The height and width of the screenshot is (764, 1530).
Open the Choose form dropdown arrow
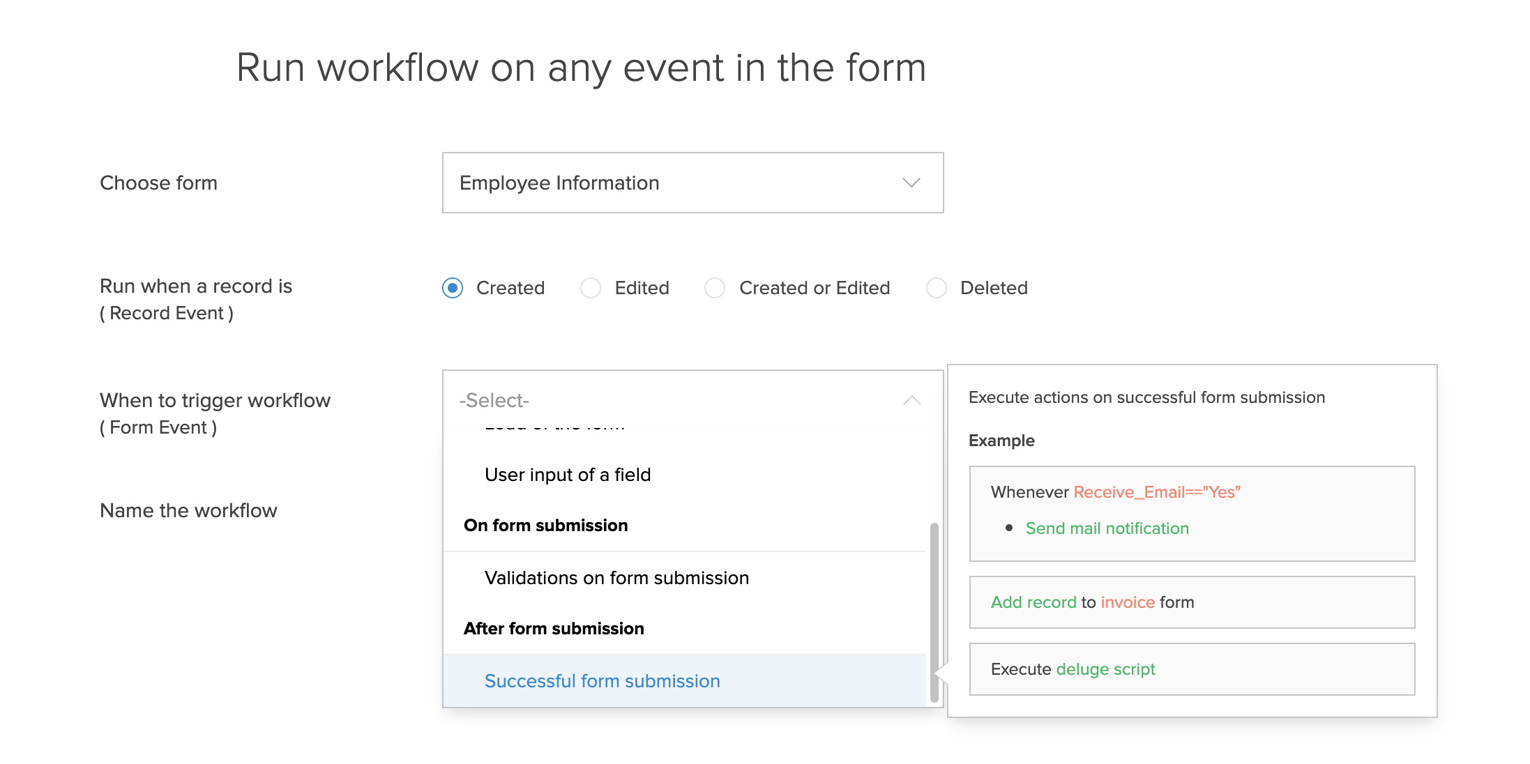point(911,183)
